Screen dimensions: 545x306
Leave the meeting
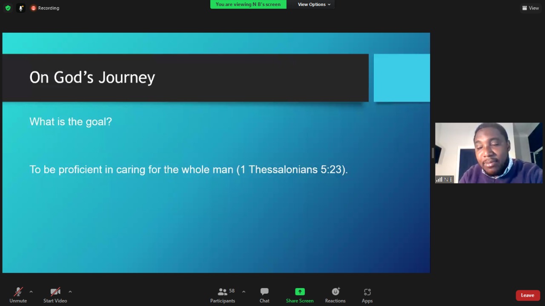point(528,295)
